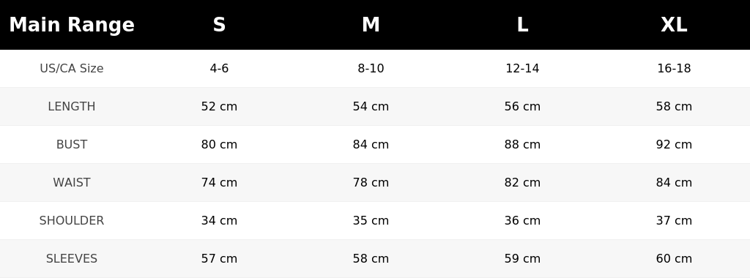Click the 54 cm length cell
Screen dimensions: 750x278
(x=371, y=107)
